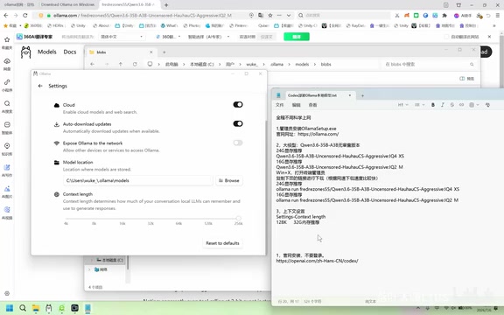Open Models link on Ollama site
Image resolution: width=504 pixels, height=315 pixels.
(47, 52)
